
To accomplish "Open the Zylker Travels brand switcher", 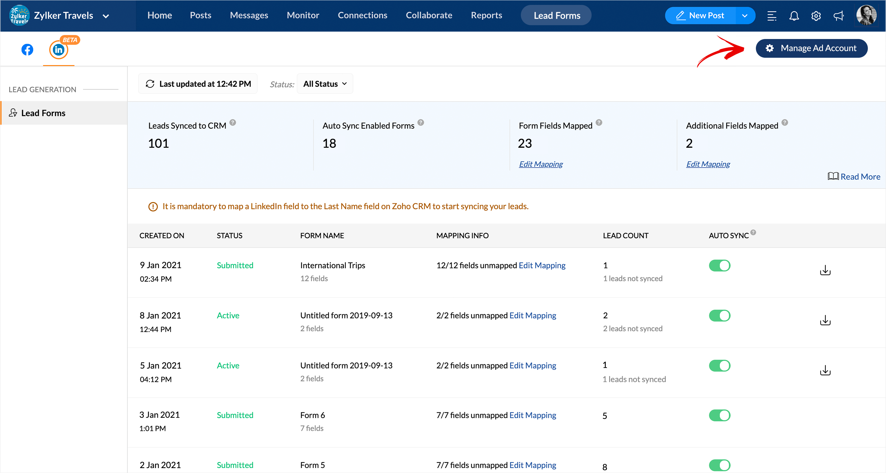I will [x=106, y=16].
